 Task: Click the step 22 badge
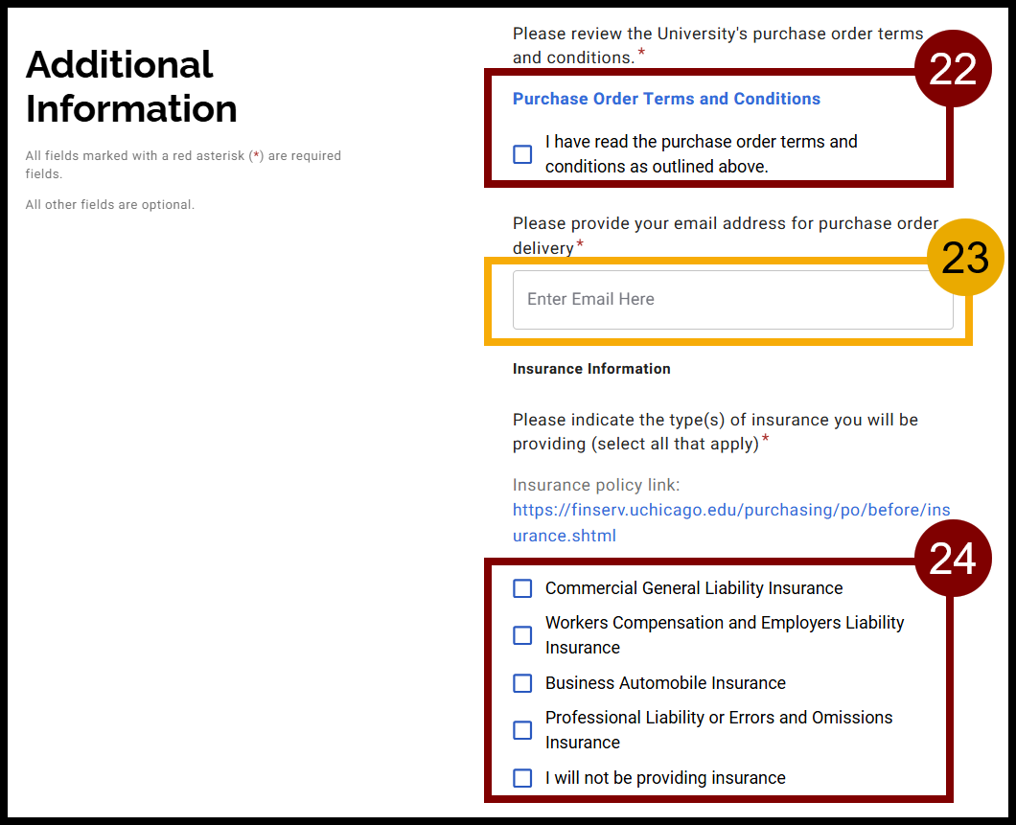click(x=954, y=68)
